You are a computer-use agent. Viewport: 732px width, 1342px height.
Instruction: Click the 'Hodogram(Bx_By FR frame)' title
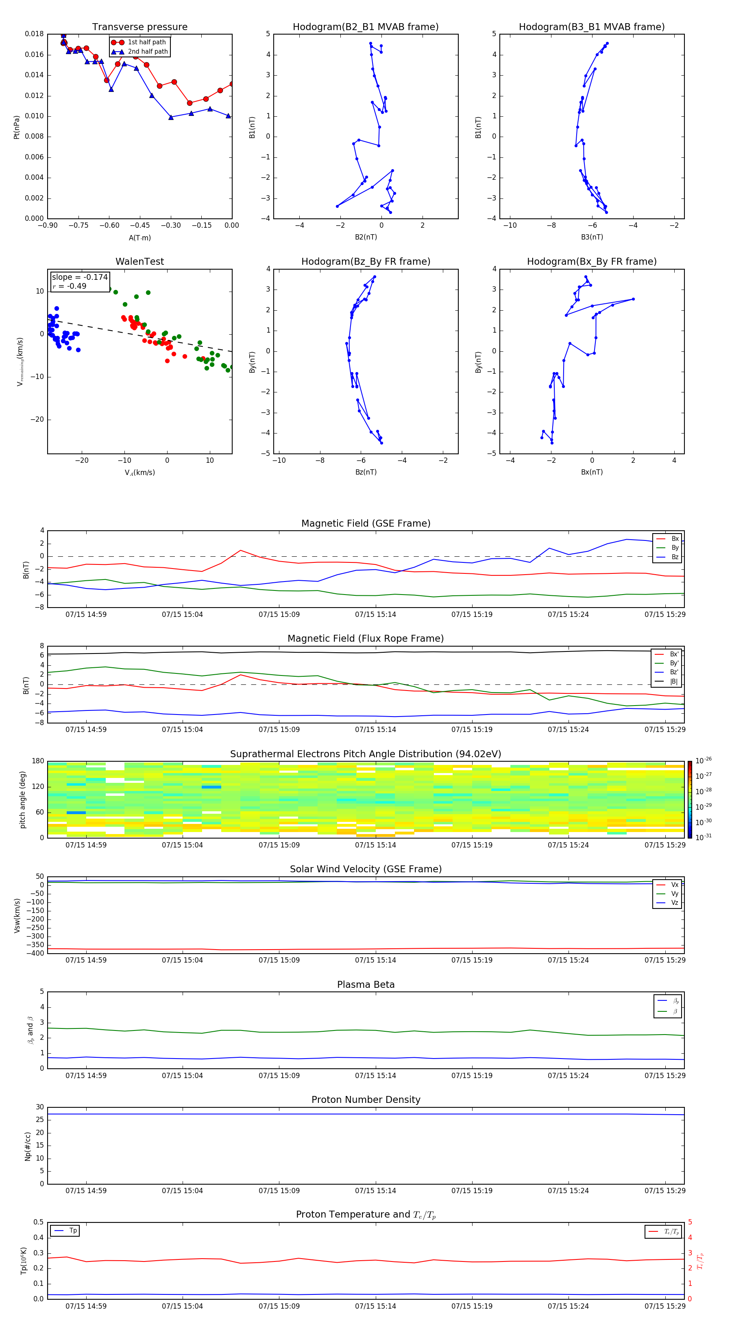click(592, 261)
